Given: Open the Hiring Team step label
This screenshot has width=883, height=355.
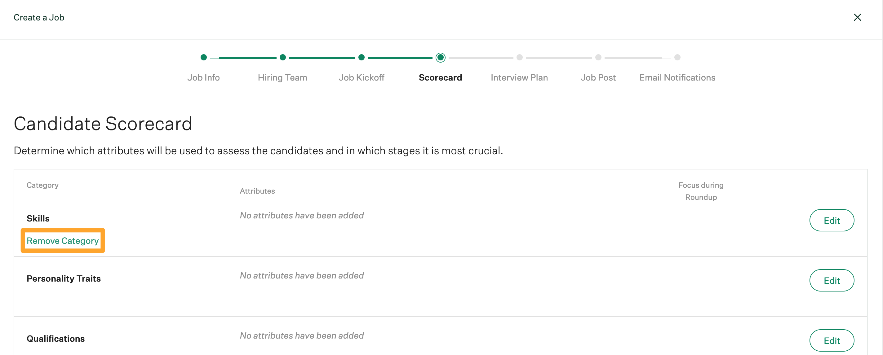Looking at the screenshot, I should click(x=282, y=78).
